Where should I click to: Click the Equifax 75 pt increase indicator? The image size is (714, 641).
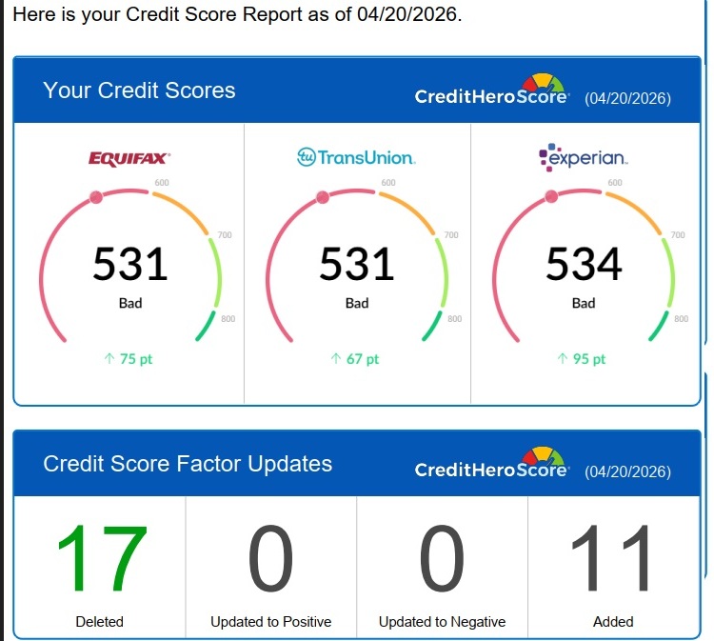129,359
